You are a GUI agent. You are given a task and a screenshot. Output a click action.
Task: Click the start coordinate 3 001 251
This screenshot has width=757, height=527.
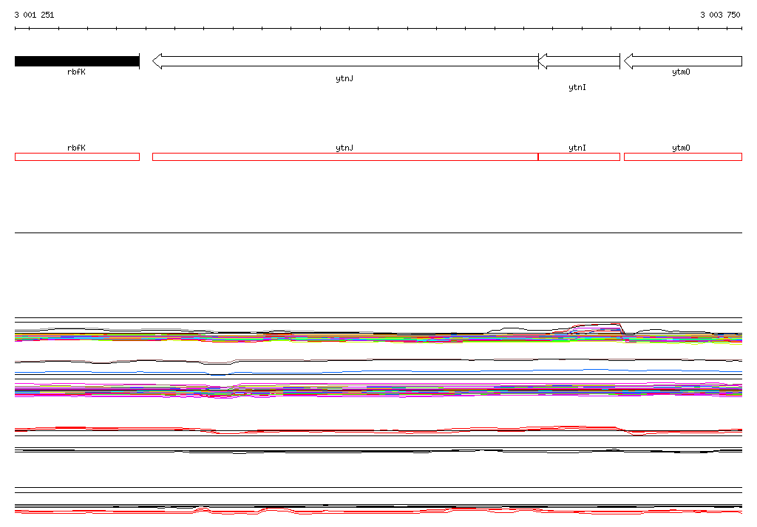34,15
